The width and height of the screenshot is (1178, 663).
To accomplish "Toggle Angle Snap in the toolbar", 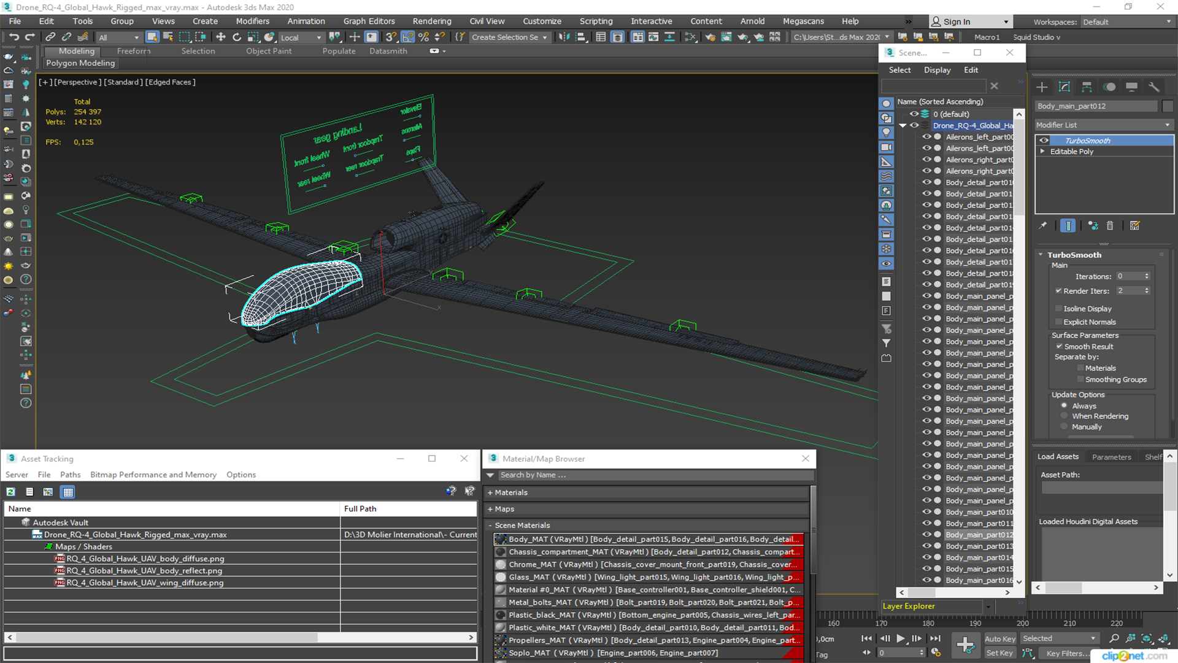I will (408, 37).
